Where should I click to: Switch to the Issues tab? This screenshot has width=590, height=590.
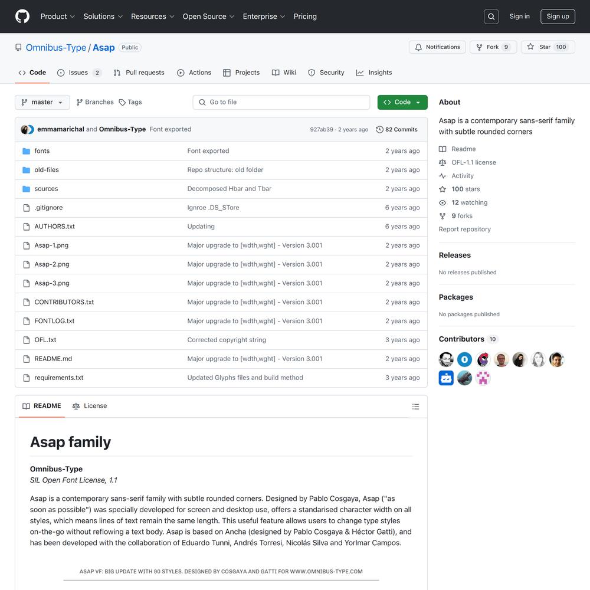pos(79,73)
